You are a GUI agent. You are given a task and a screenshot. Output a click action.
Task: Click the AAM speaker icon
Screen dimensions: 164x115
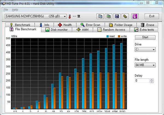[78, 30]
